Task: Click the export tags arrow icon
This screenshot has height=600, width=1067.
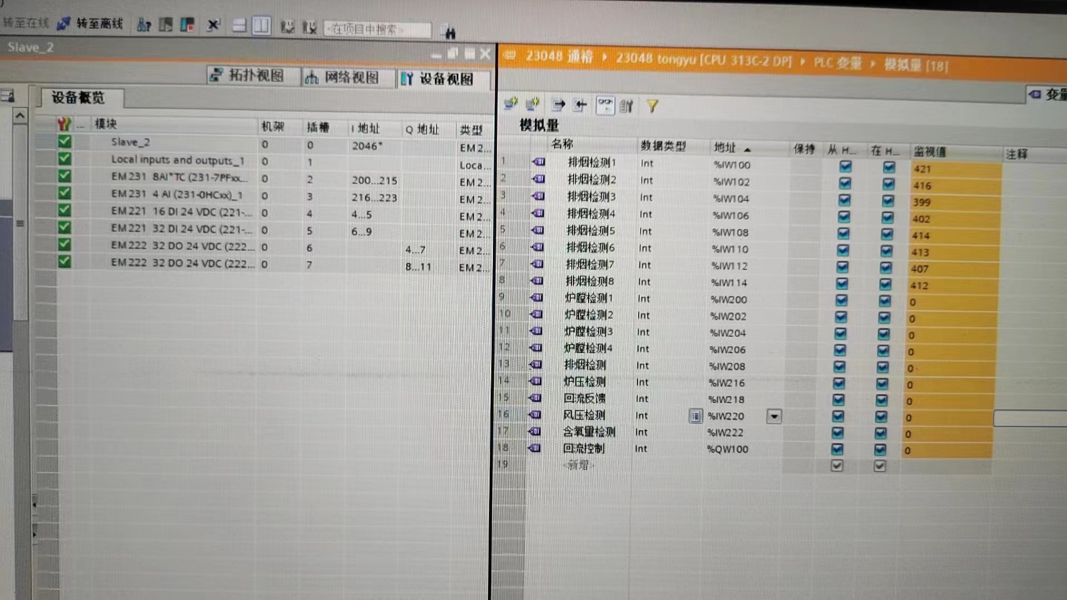Action: point(558,105)
